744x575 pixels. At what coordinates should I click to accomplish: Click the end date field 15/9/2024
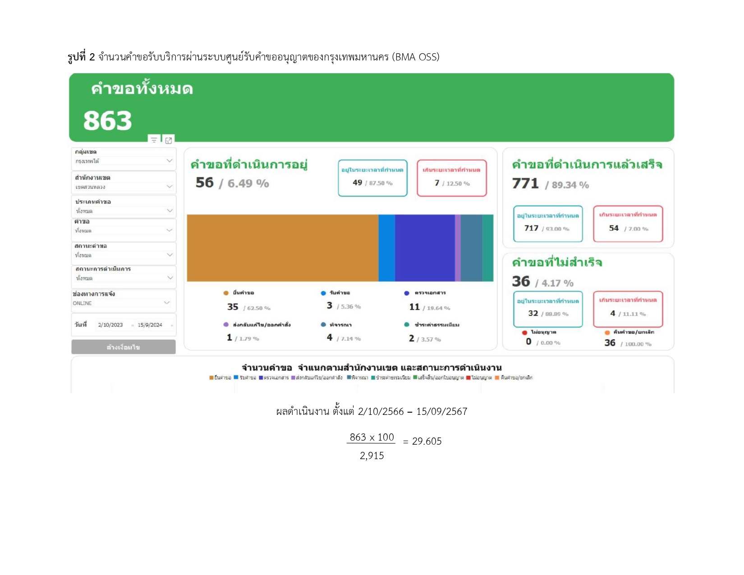point(150,325)
